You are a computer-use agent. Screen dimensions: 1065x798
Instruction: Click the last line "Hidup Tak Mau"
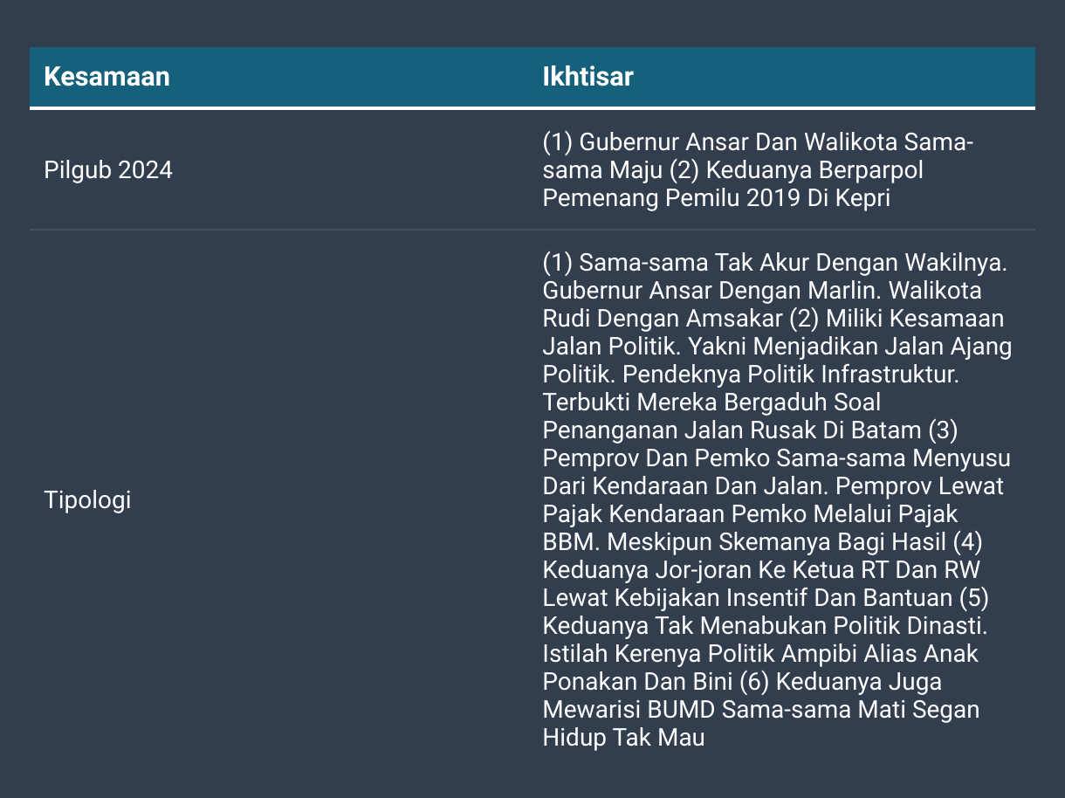point(623,737)
